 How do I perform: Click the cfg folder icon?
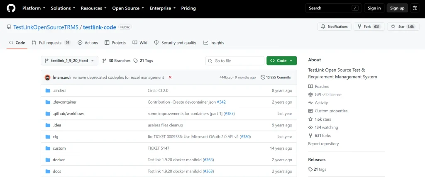(x=48, y=137)
